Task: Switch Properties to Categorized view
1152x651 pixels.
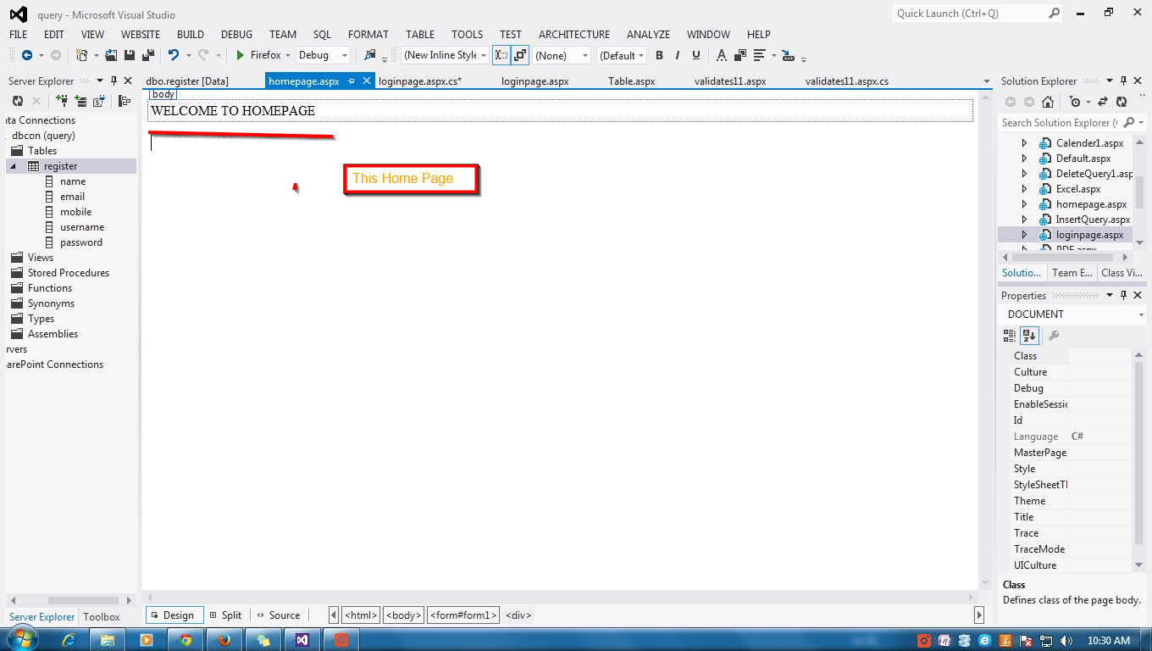Action: pos(1010,336)
